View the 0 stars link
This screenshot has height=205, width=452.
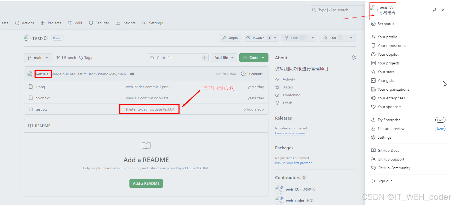[285, 87]
